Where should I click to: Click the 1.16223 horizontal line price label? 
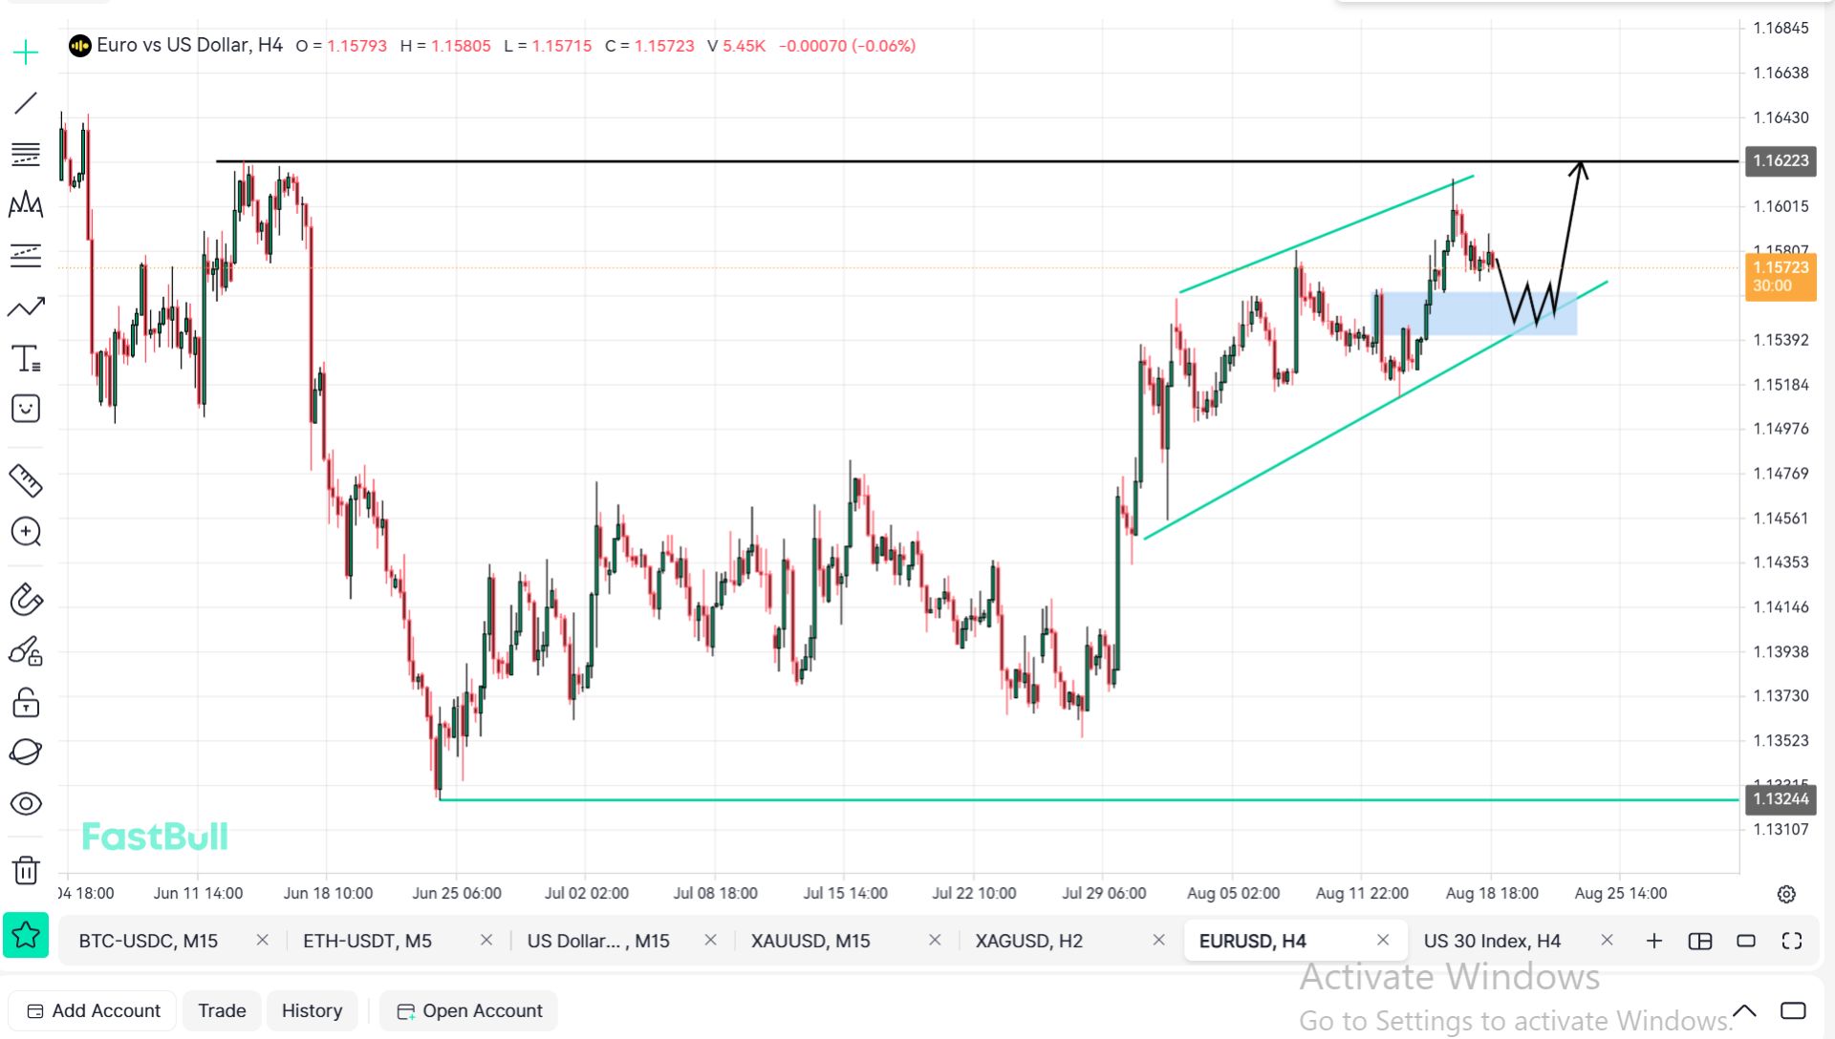(1781, 160)
